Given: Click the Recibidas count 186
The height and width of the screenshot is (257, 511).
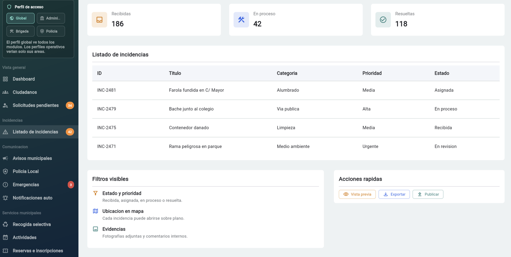Looking at the screenshot, I should point(118,24).
